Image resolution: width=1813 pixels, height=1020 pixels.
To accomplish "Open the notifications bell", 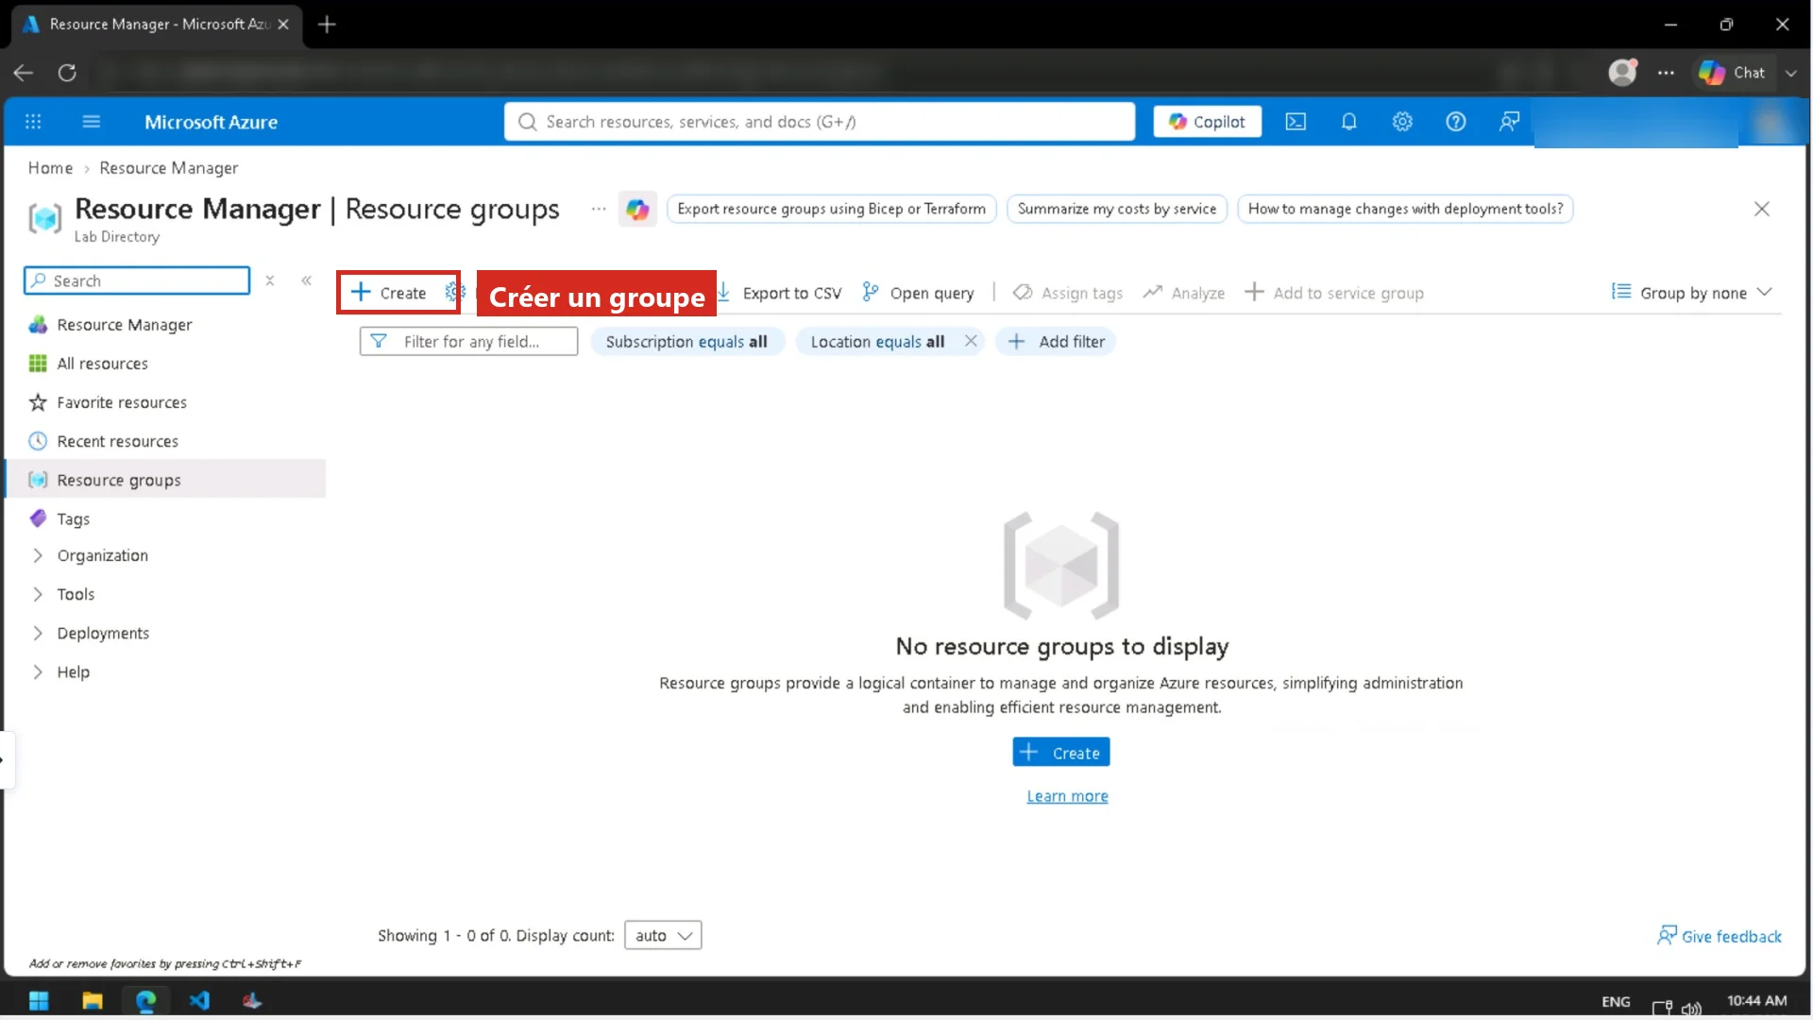I will coord(1348,122).
